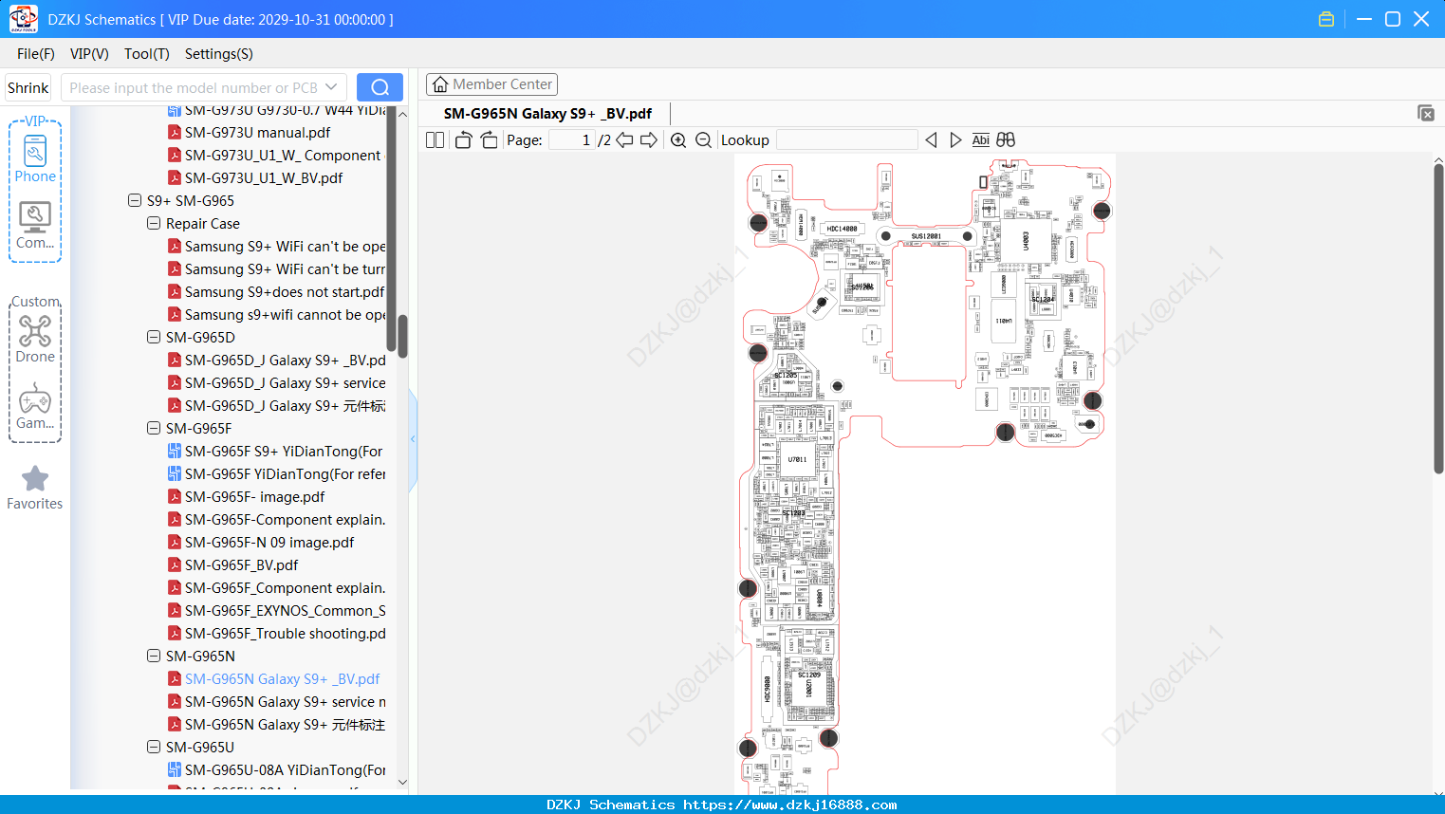Open SM-G973U manual.pdf

pyautogui.click(x=257, y=133)
